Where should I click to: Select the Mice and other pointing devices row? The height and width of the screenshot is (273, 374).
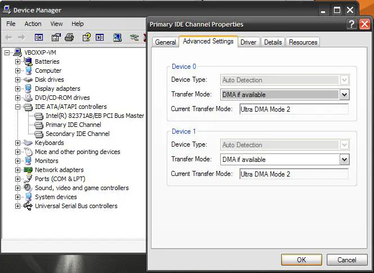78,152
